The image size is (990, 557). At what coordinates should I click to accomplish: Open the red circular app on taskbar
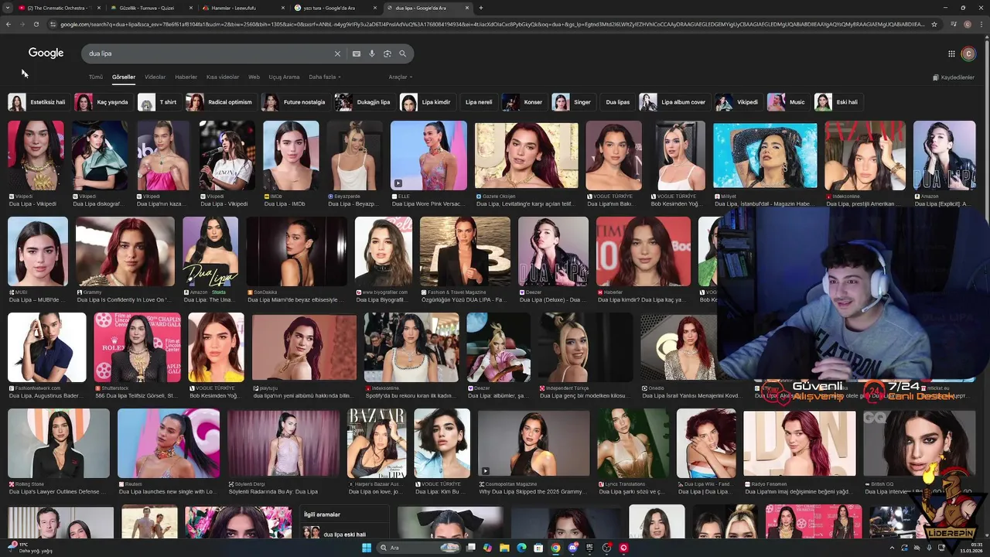click(x=623, y=548)
